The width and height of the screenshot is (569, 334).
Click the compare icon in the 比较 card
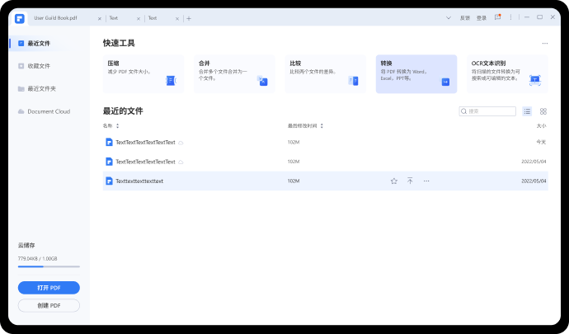[354, 81]
